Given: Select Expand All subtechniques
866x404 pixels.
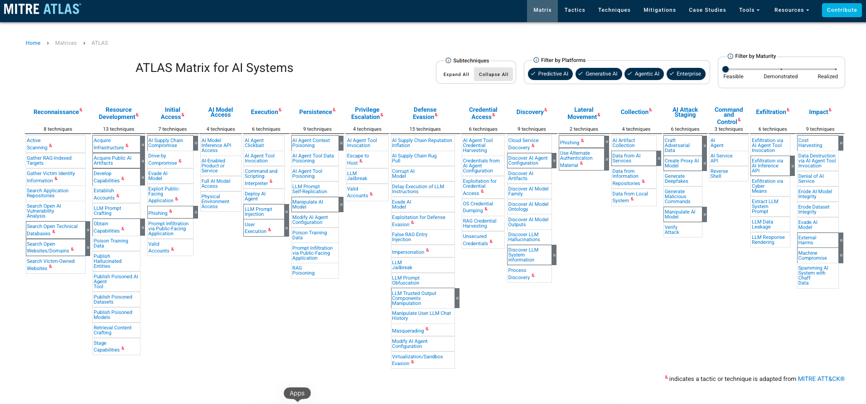Looking at the screenshot, I should coord(456,74).
